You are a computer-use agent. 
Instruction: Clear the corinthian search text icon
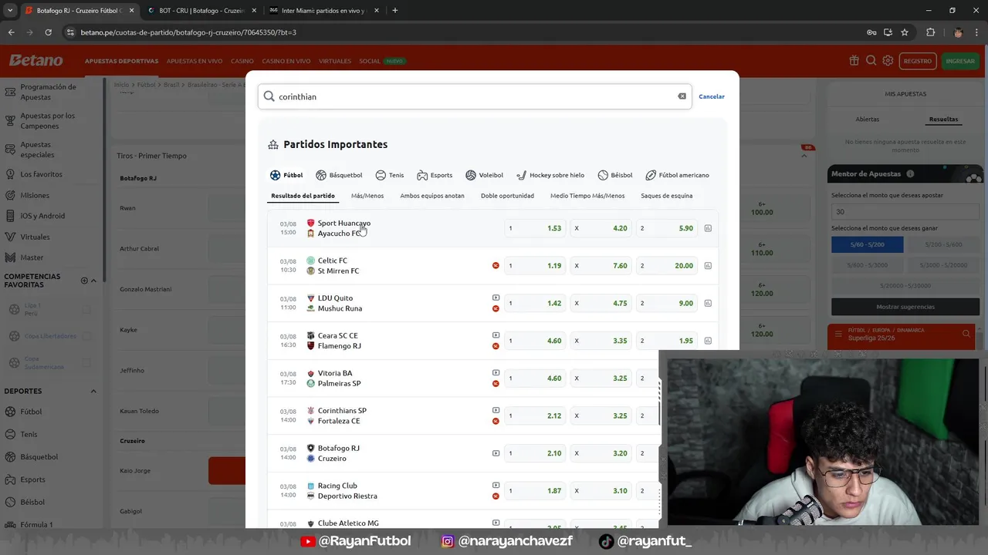(682, 96)
